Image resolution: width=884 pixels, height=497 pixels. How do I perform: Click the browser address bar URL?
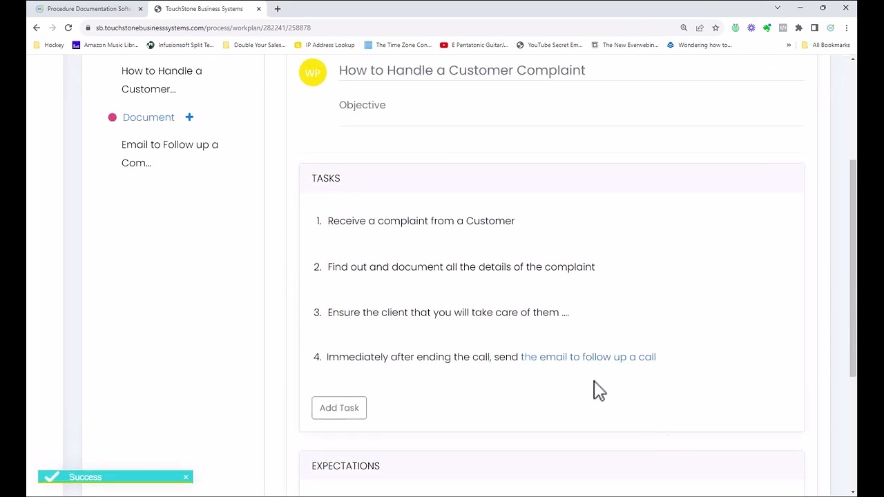[203, 28]
